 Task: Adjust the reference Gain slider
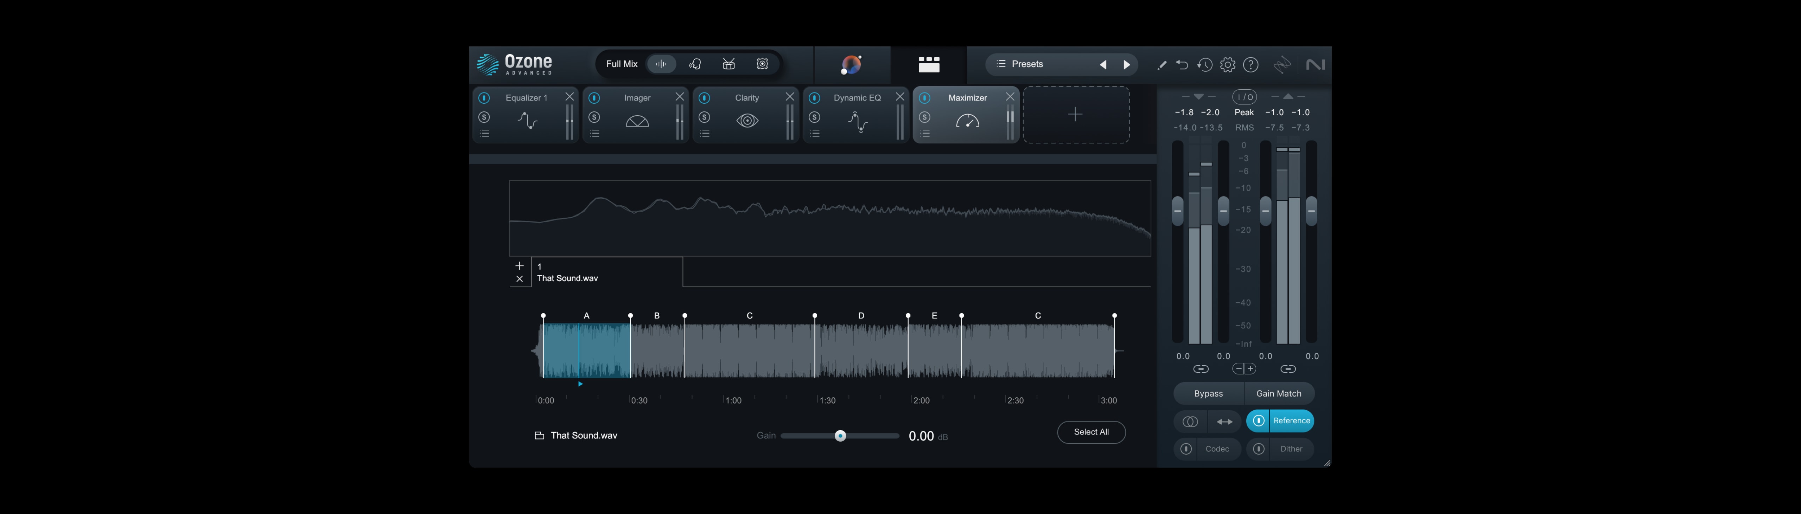point(840,436)
